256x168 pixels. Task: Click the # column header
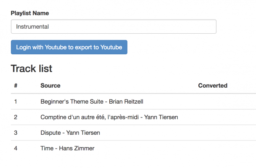[x=16, y=86]
